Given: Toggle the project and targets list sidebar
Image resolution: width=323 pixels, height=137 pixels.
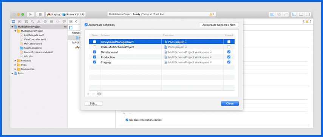Looking at the screenshot, I should coord(71,27).
